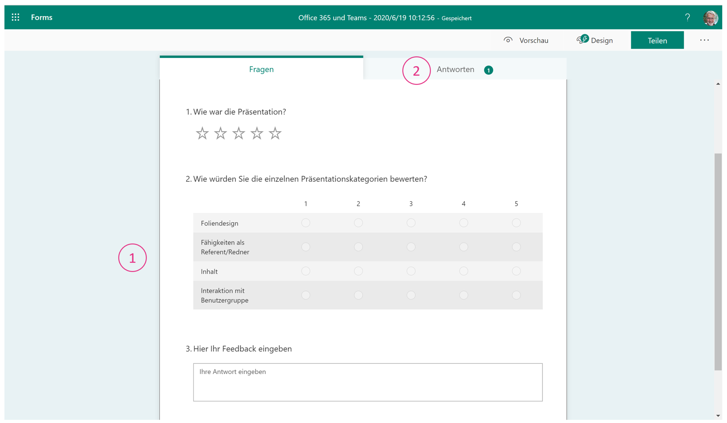The width and height of the screenshot is (727, 423).
Task: Select the first star for question 1
Action: (202, 133)
